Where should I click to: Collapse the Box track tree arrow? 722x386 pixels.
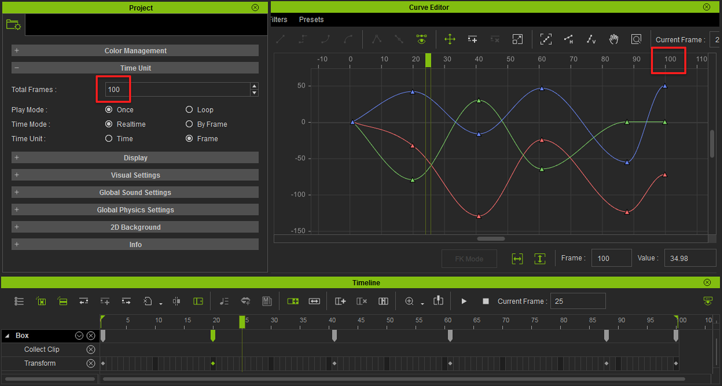click(7, 336)
